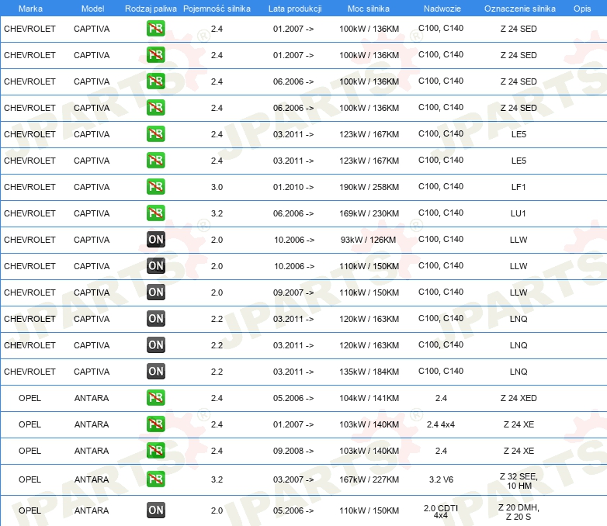This screenshot has height=526, width=607.
Task: Click the 167kW / 227KM power cell
Action: (369, 479)
